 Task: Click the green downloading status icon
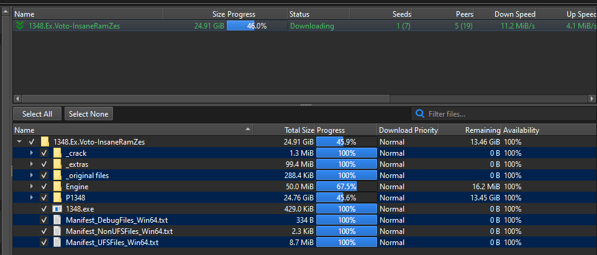(20, 26)
